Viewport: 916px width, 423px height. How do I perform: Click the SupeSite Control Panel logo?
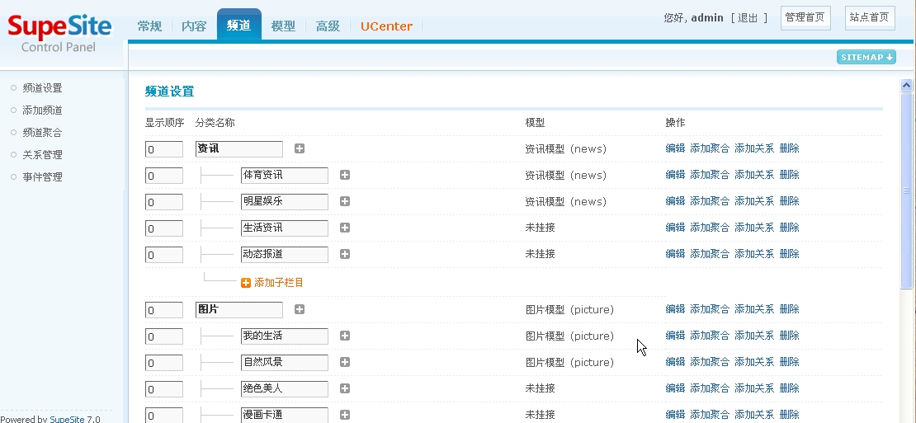point(59,33)
